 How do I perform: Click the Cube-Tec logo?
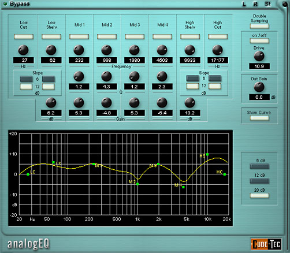click(266, 244)
